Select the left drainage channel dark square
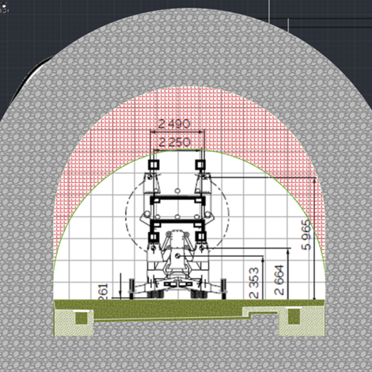Viewport: 372px width, 372px height. click(x=81, y=318)
